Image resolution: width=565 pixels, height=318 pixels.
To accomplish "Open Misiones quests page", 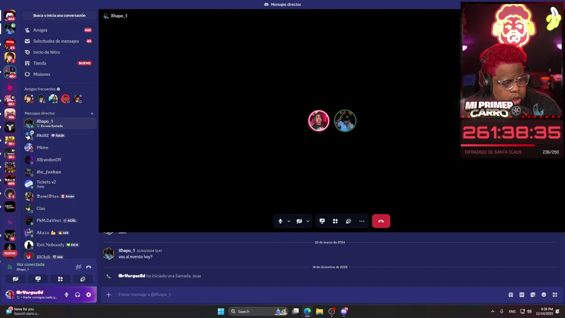I will [x=59, y=74].
